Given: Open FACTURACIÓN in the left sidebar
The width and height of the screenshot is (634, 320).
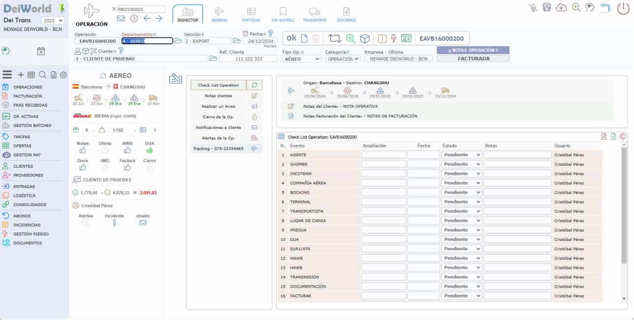Looking at the screenshot, I should pyautogui.click(x=28, y=96).
